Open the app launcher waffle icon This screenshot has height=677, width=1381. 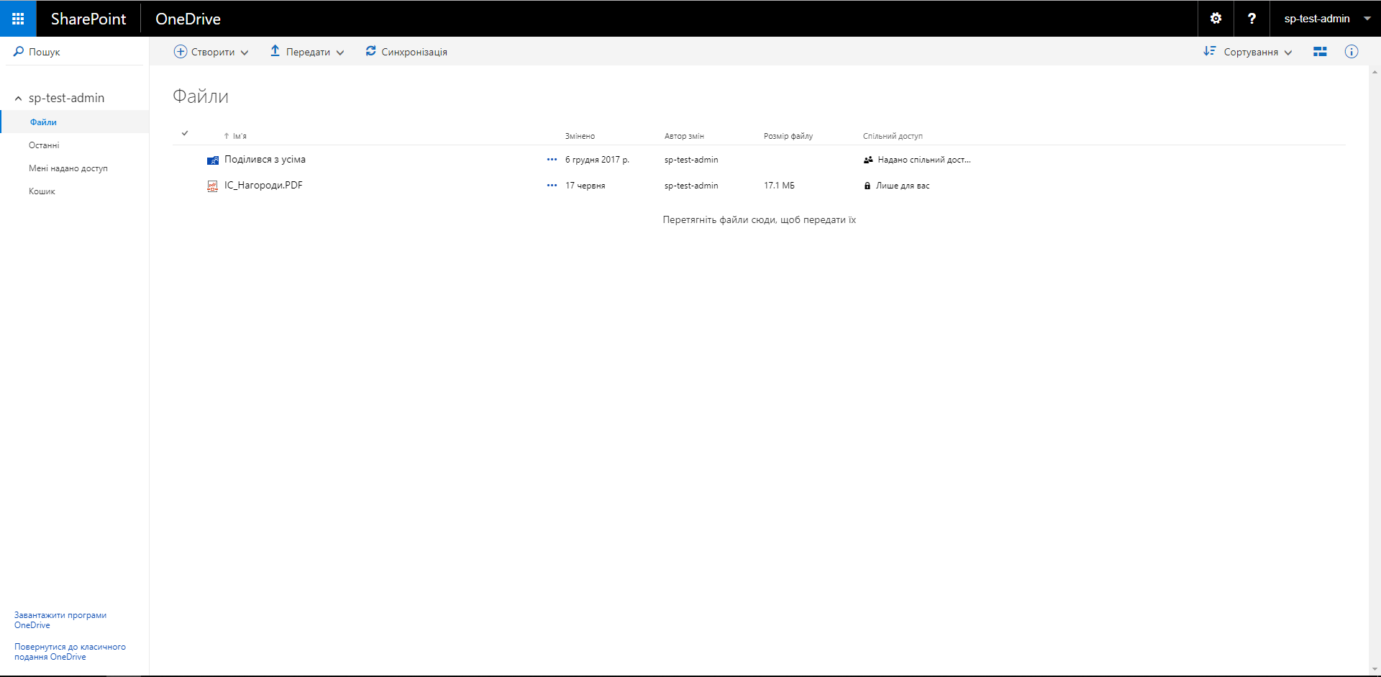18,19
